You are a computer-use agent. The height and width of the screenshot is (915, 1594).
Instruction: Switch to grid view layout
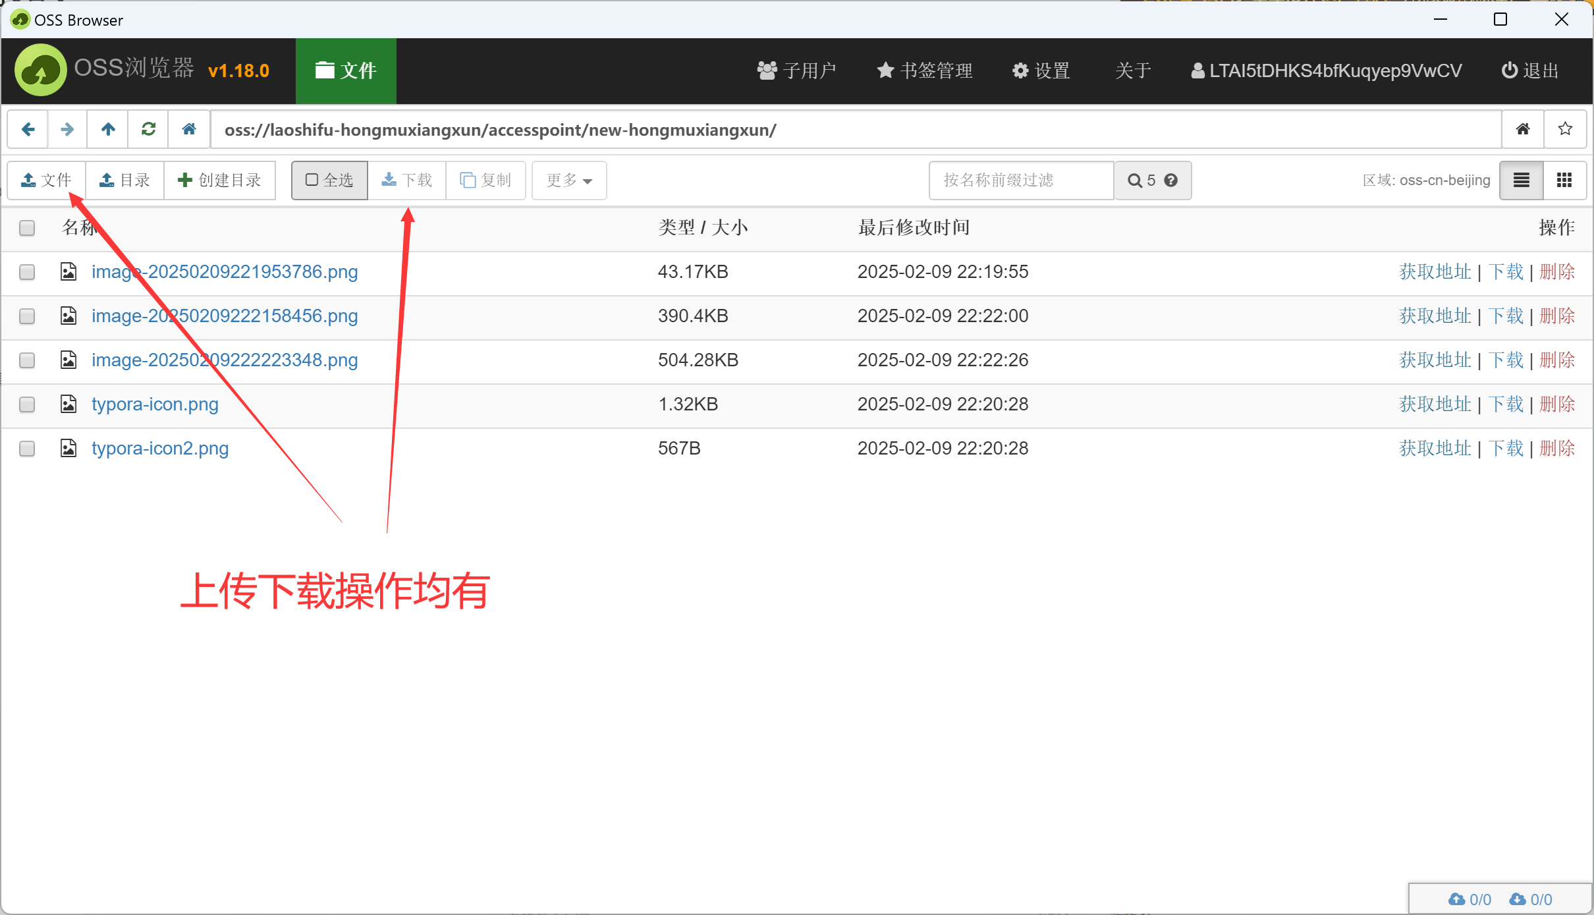click(1564, 180)
